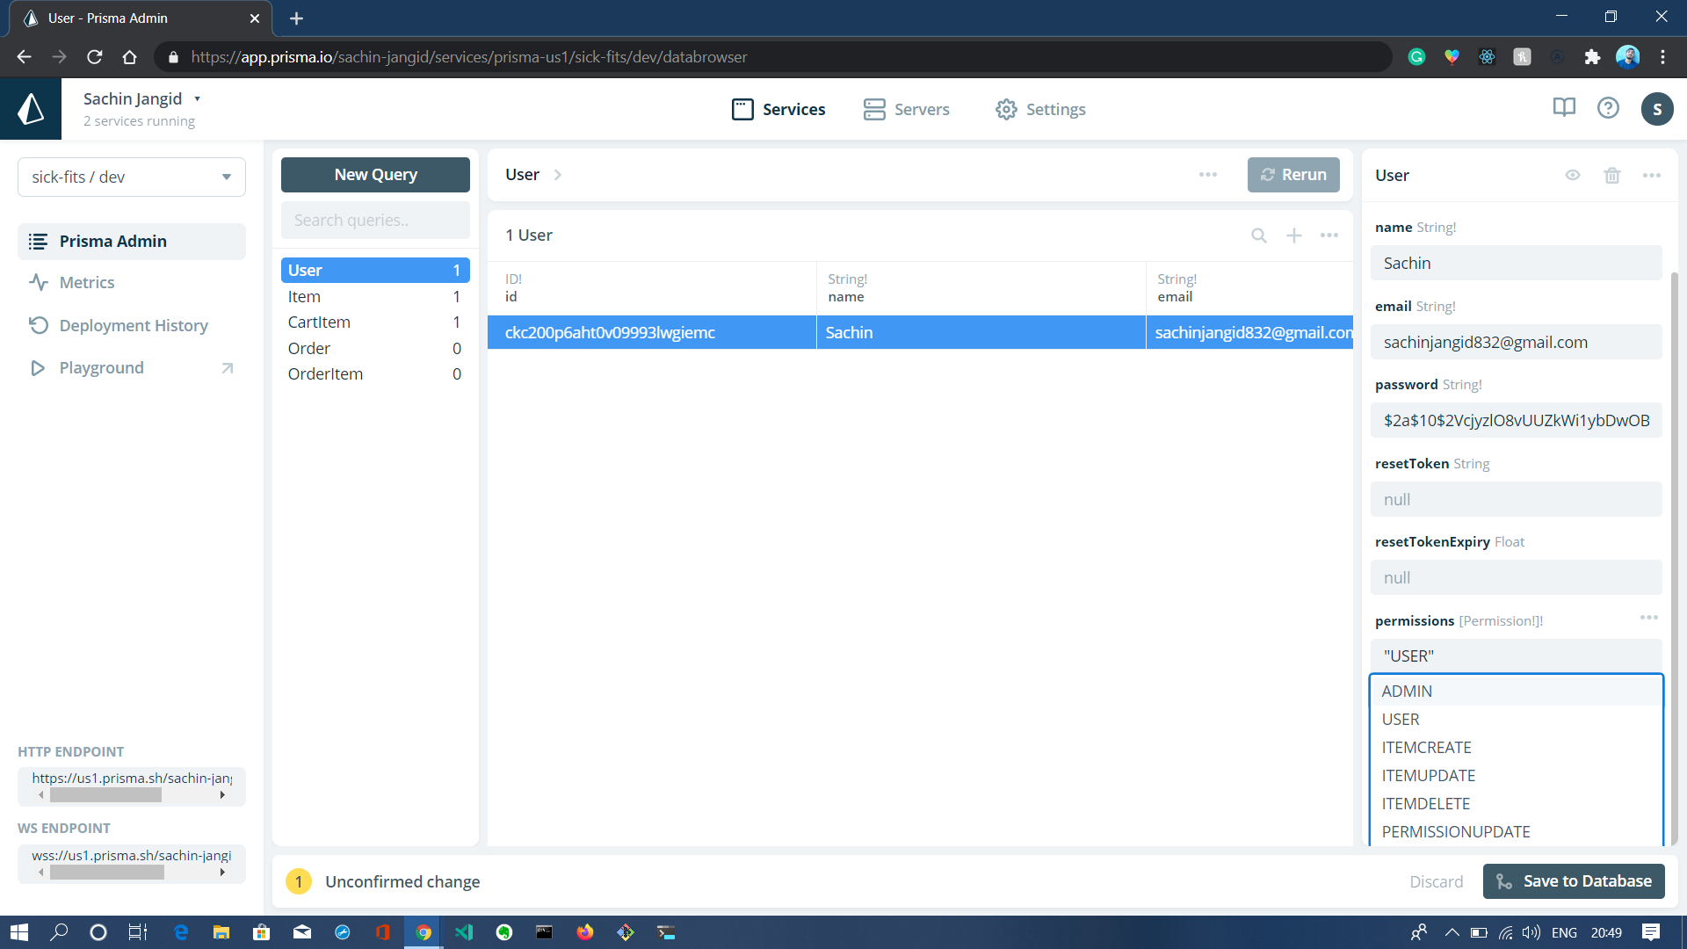The image size is (1687, 949).
Task: Search records using the magnifier icon
Action: [x=1259, y=235]
